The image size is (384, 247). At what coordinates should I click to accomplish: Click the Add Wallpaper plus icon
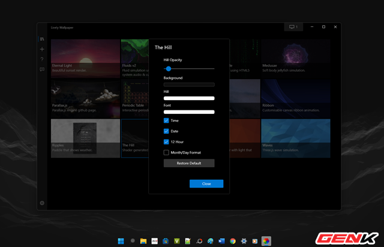(42, 49)
